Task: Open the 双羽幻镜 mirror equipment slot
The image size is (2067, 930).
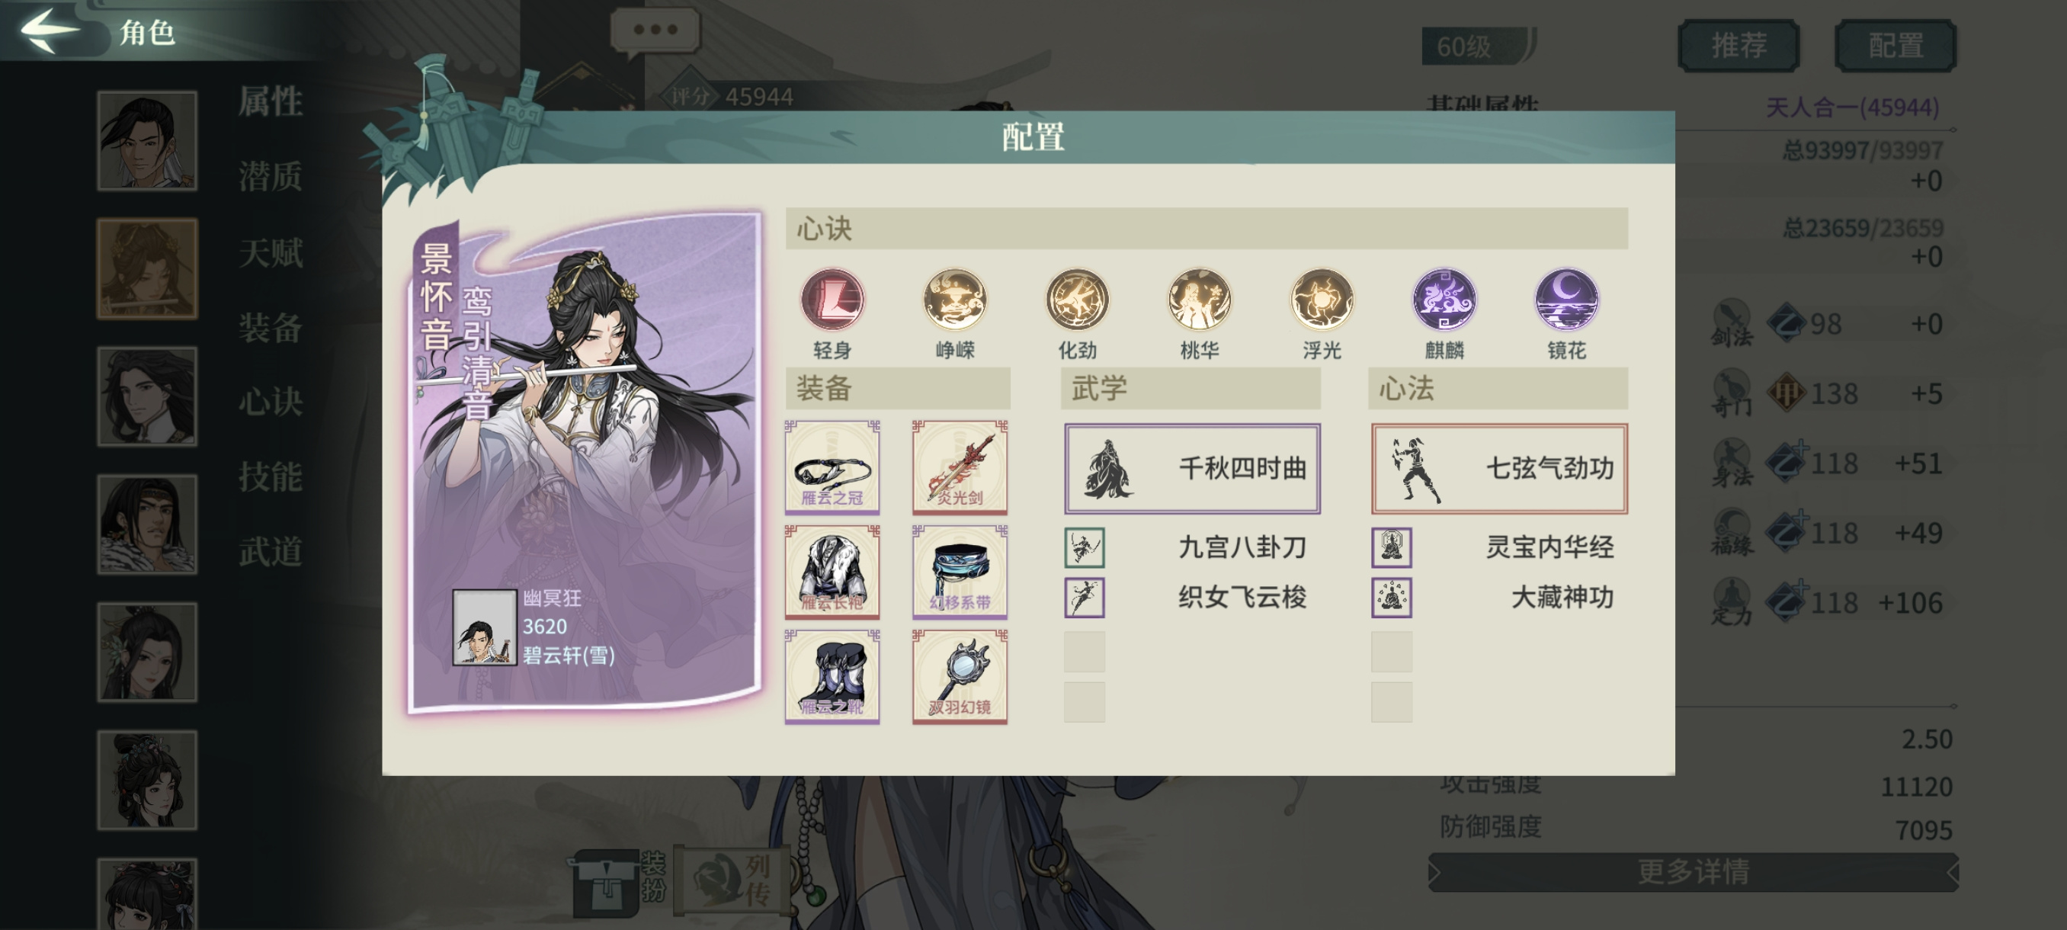Action: coord(960,676)
